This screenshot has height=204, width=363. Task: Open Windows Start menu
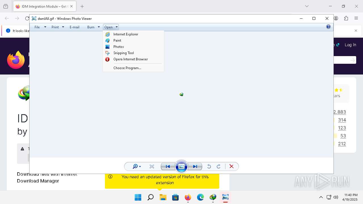[138, 197]
